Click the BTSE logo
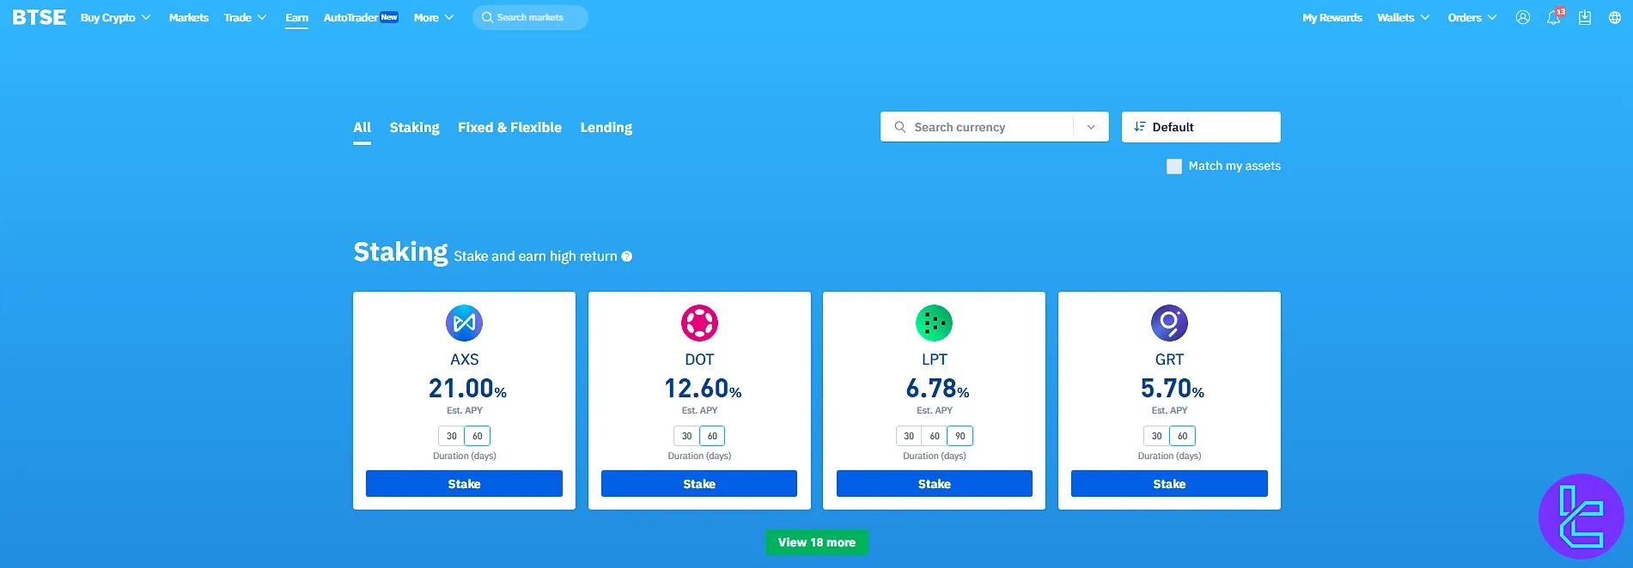Image resolution: width=1633 pixels, height=568 pixels. 40,17
